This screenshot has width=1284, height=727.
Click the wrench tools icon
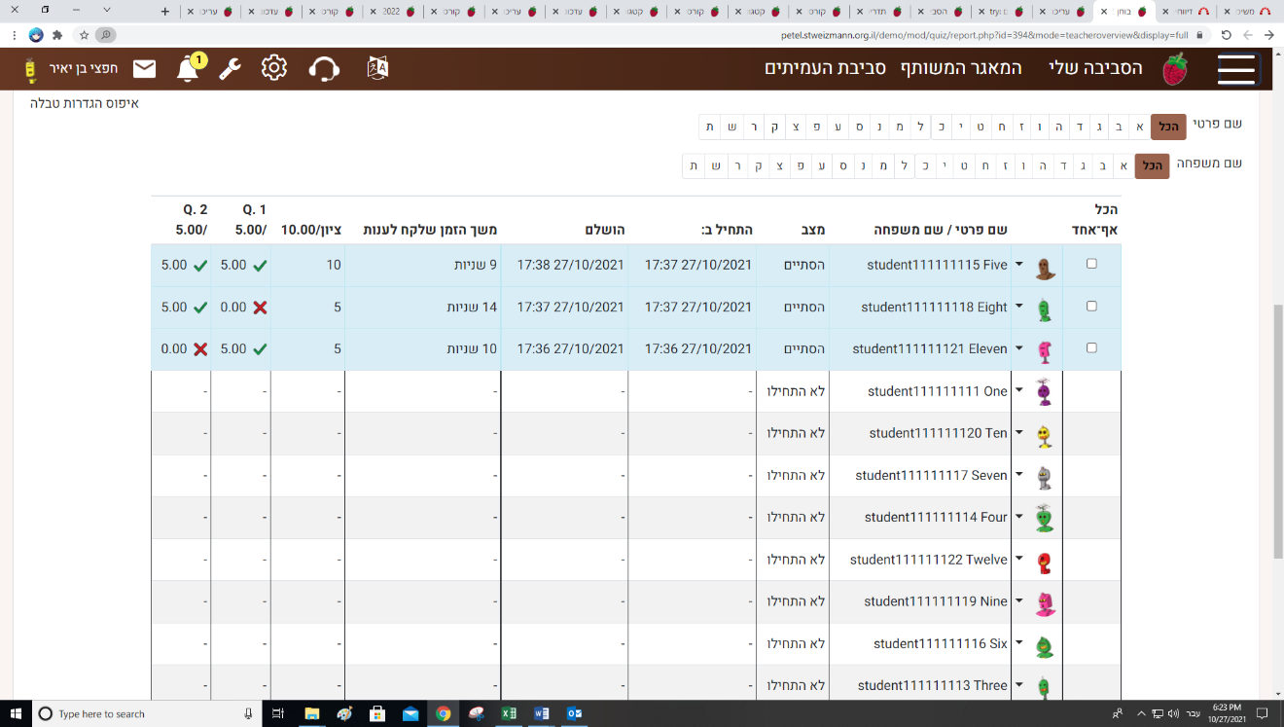[230, 69]
